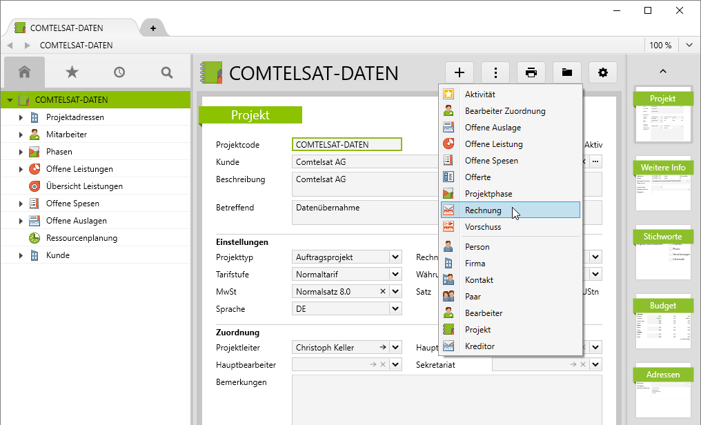Open new tab with plus tab
Screen dimensions: 701x425
pos(153,28)
